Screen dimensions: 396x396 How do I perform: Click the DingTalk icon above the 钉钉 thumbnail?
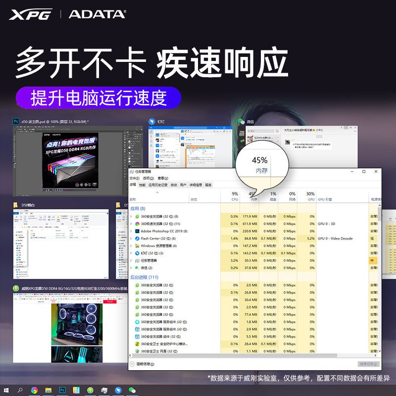[152, 121]
